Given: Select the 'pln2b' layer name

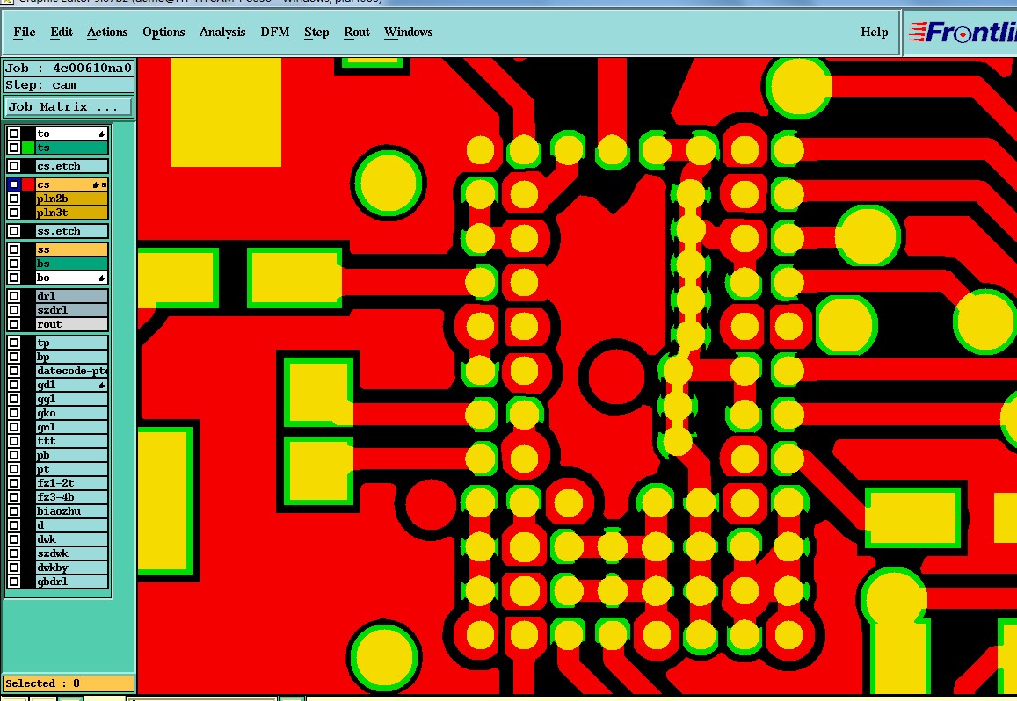Looking at the screenshot, I should [x=71, y=199].
